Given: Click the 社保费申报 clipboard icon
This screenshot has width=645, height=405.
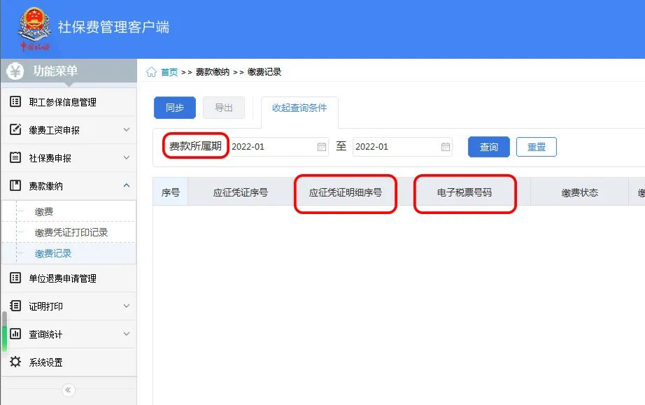Looking at the screenshot, I should [15, 158].
